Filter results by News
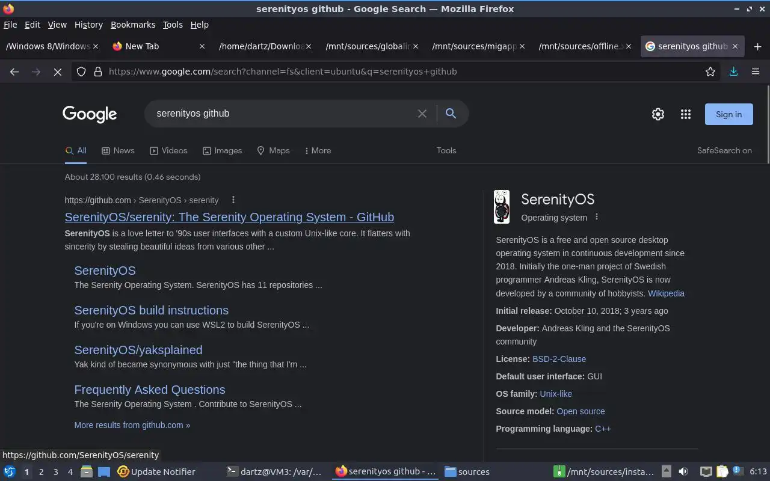770x481 pixels. pyautogui.click(x=118, y=151)
